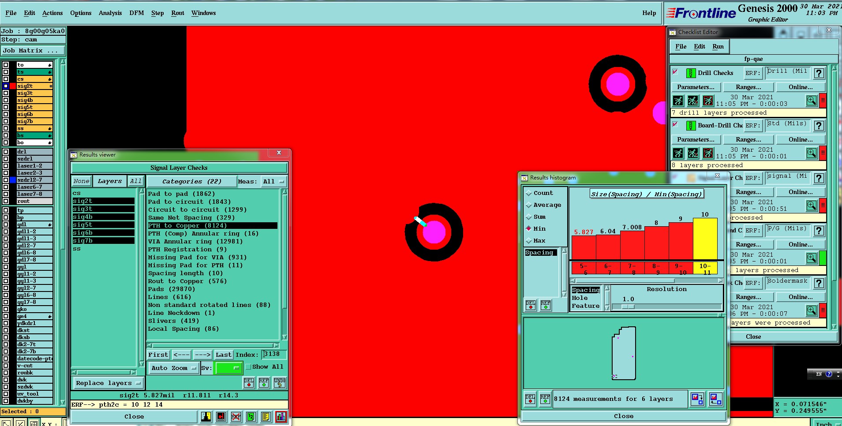The height and width of the screenshot is (426, 842).
Task: Click the red 5-6 histogram range cell
Action: click(584, 269)
